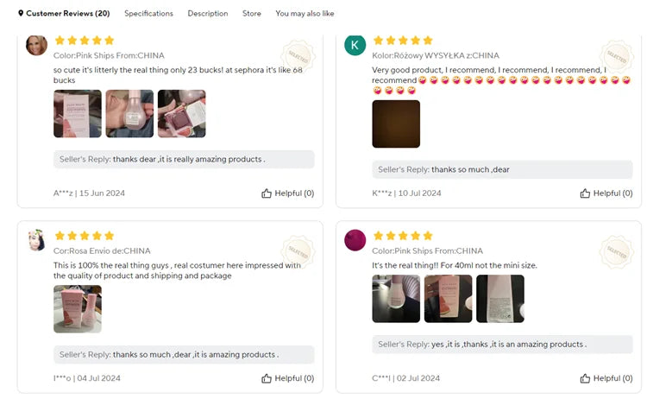Click A***z reviewer profile photo

tap(36, 45)
